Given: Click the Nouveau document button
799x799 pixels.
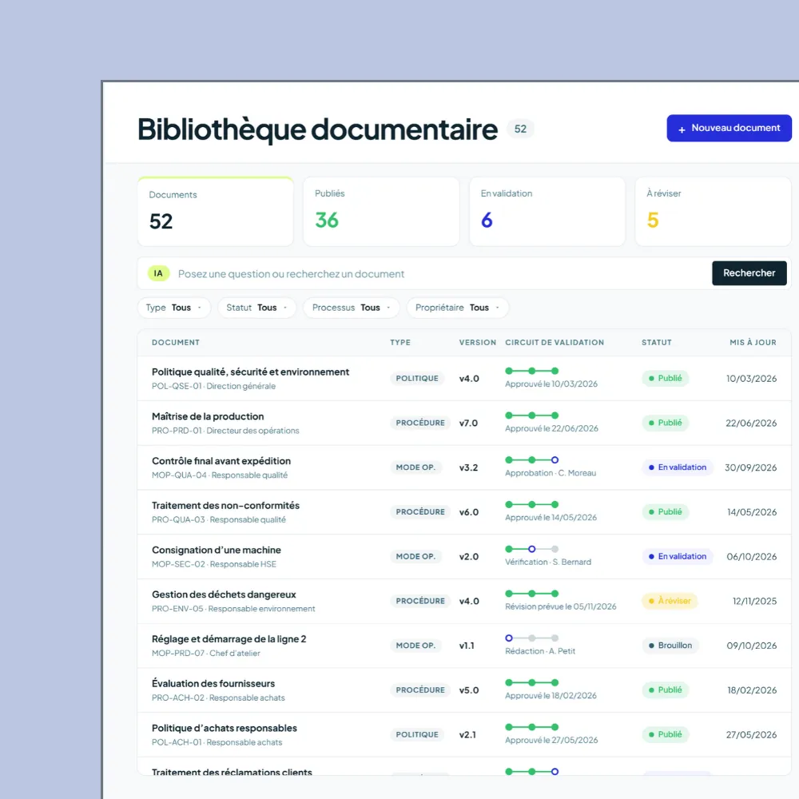Looking at the screenshot, I should 729,128.
